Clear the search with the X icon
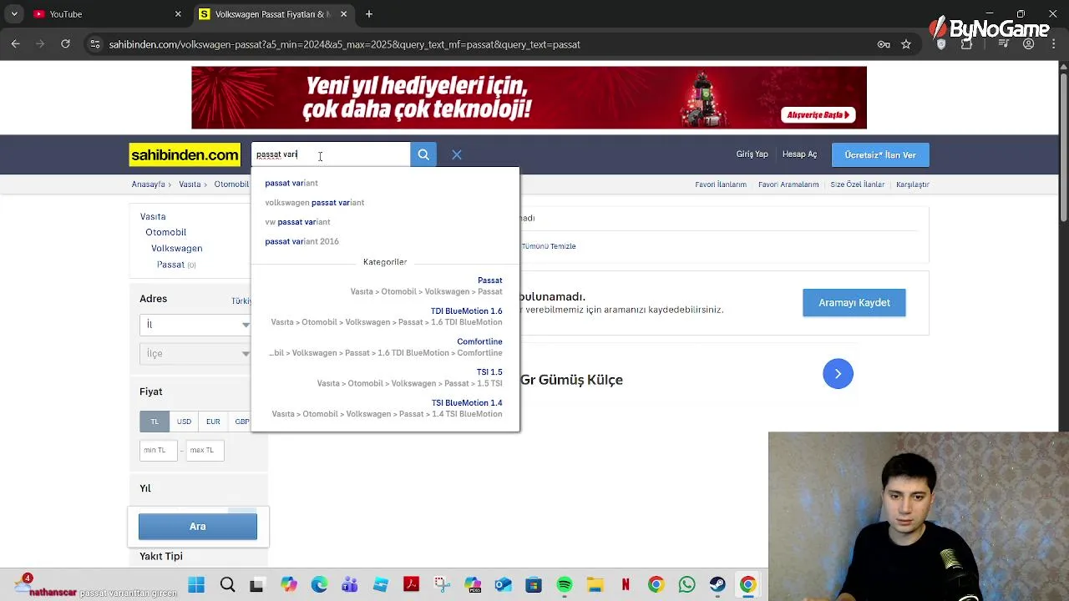The image size is (1069, 601). coord(457,154)
